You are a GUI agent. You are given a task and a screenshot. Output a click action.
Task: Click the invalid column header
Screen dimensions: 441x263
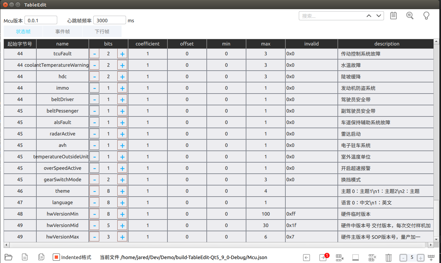[x=312, y=44]
